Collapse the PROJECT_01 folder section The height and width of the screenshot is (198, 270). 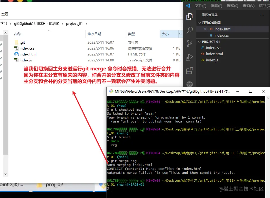click(199, 42)
